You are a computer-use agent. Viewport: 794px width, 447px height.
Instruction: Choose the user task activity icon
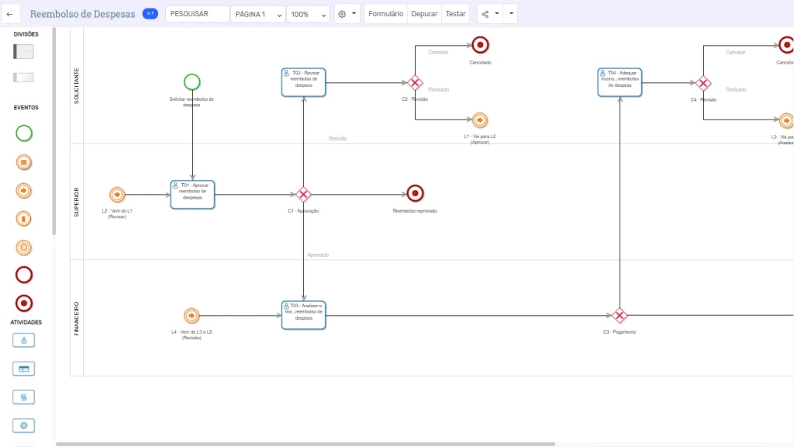point(24,340)
